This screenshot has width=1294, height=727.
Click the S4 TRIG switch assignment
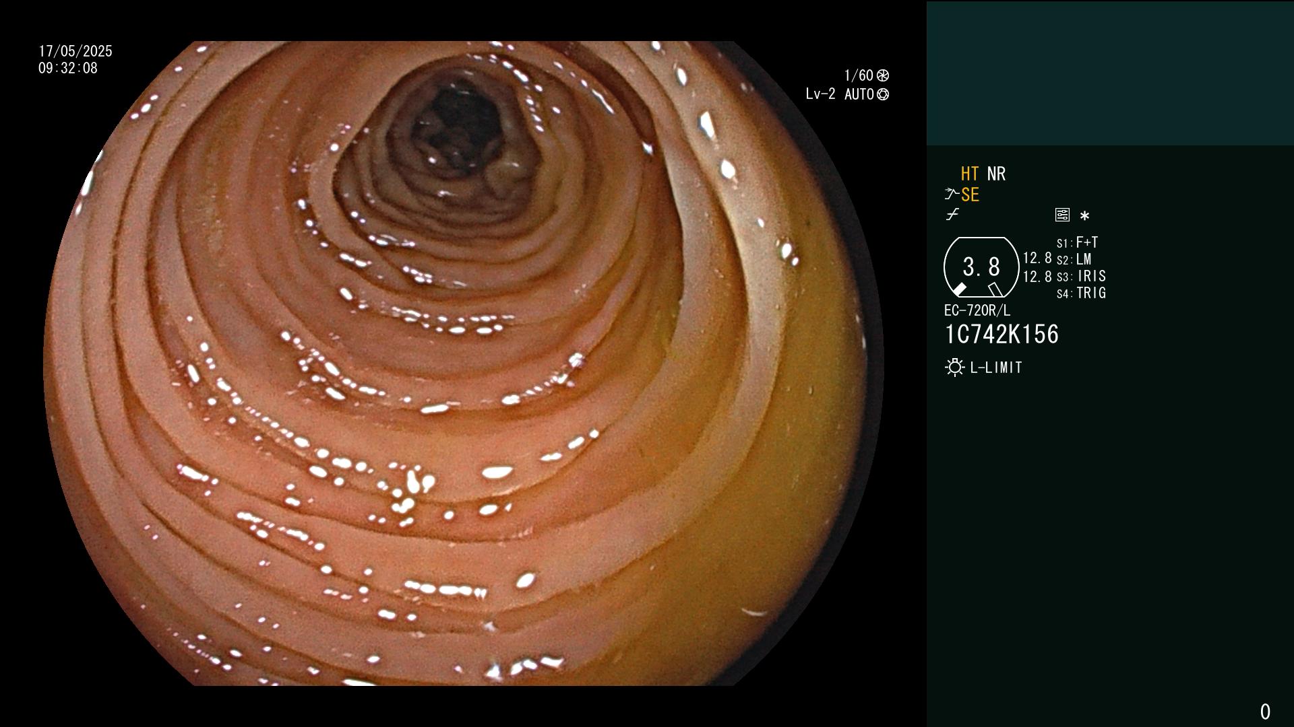pyautogui.click(x=1082, y=293)
